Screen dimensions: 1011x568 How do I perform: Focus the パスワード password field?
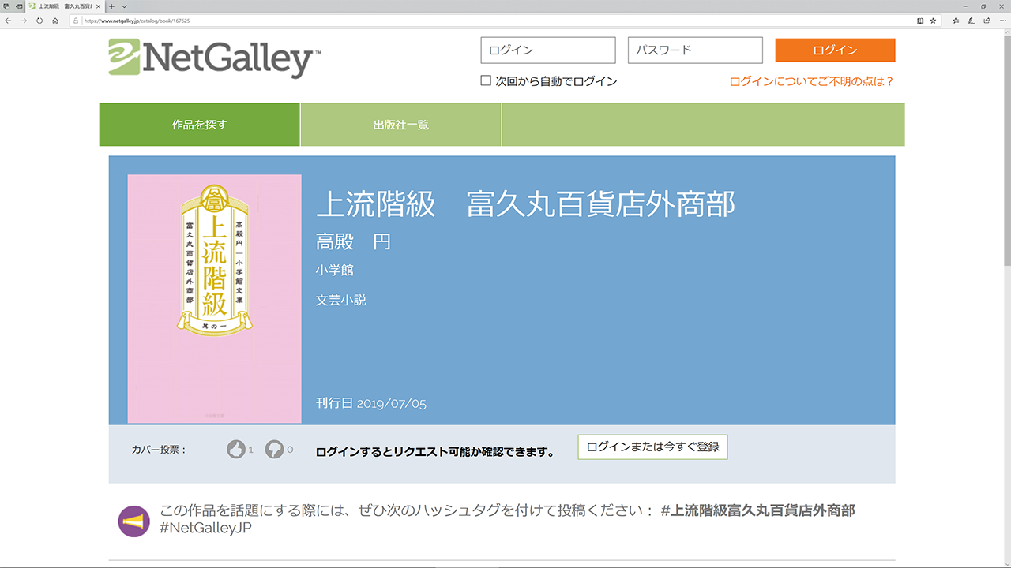[x=695, y=50]
